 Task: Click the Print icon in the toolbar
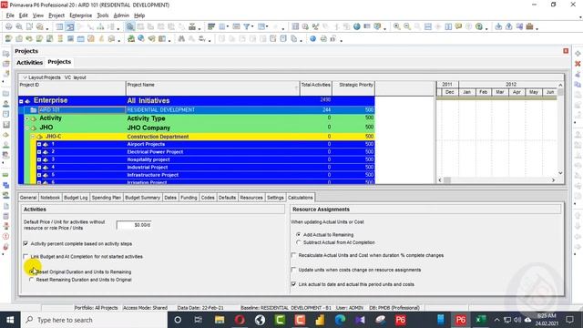pos(8,26)
